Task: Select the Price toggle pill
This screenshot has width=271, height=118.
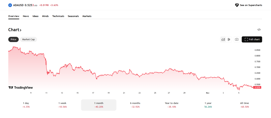Action: point(13,39)
